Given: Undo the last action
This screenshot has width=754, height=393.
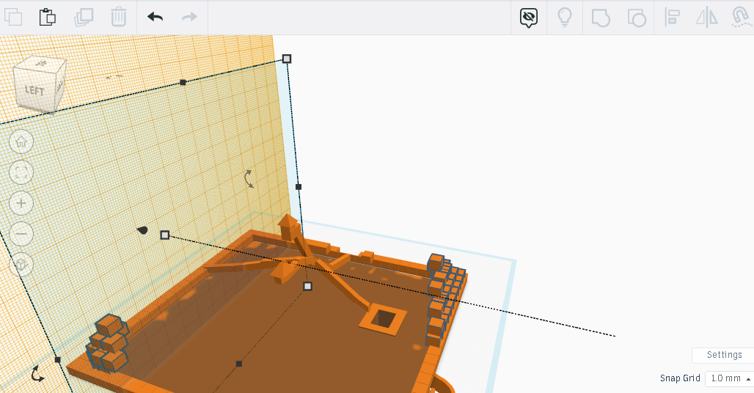Looking at the screenshot, I should coord(155,18).
